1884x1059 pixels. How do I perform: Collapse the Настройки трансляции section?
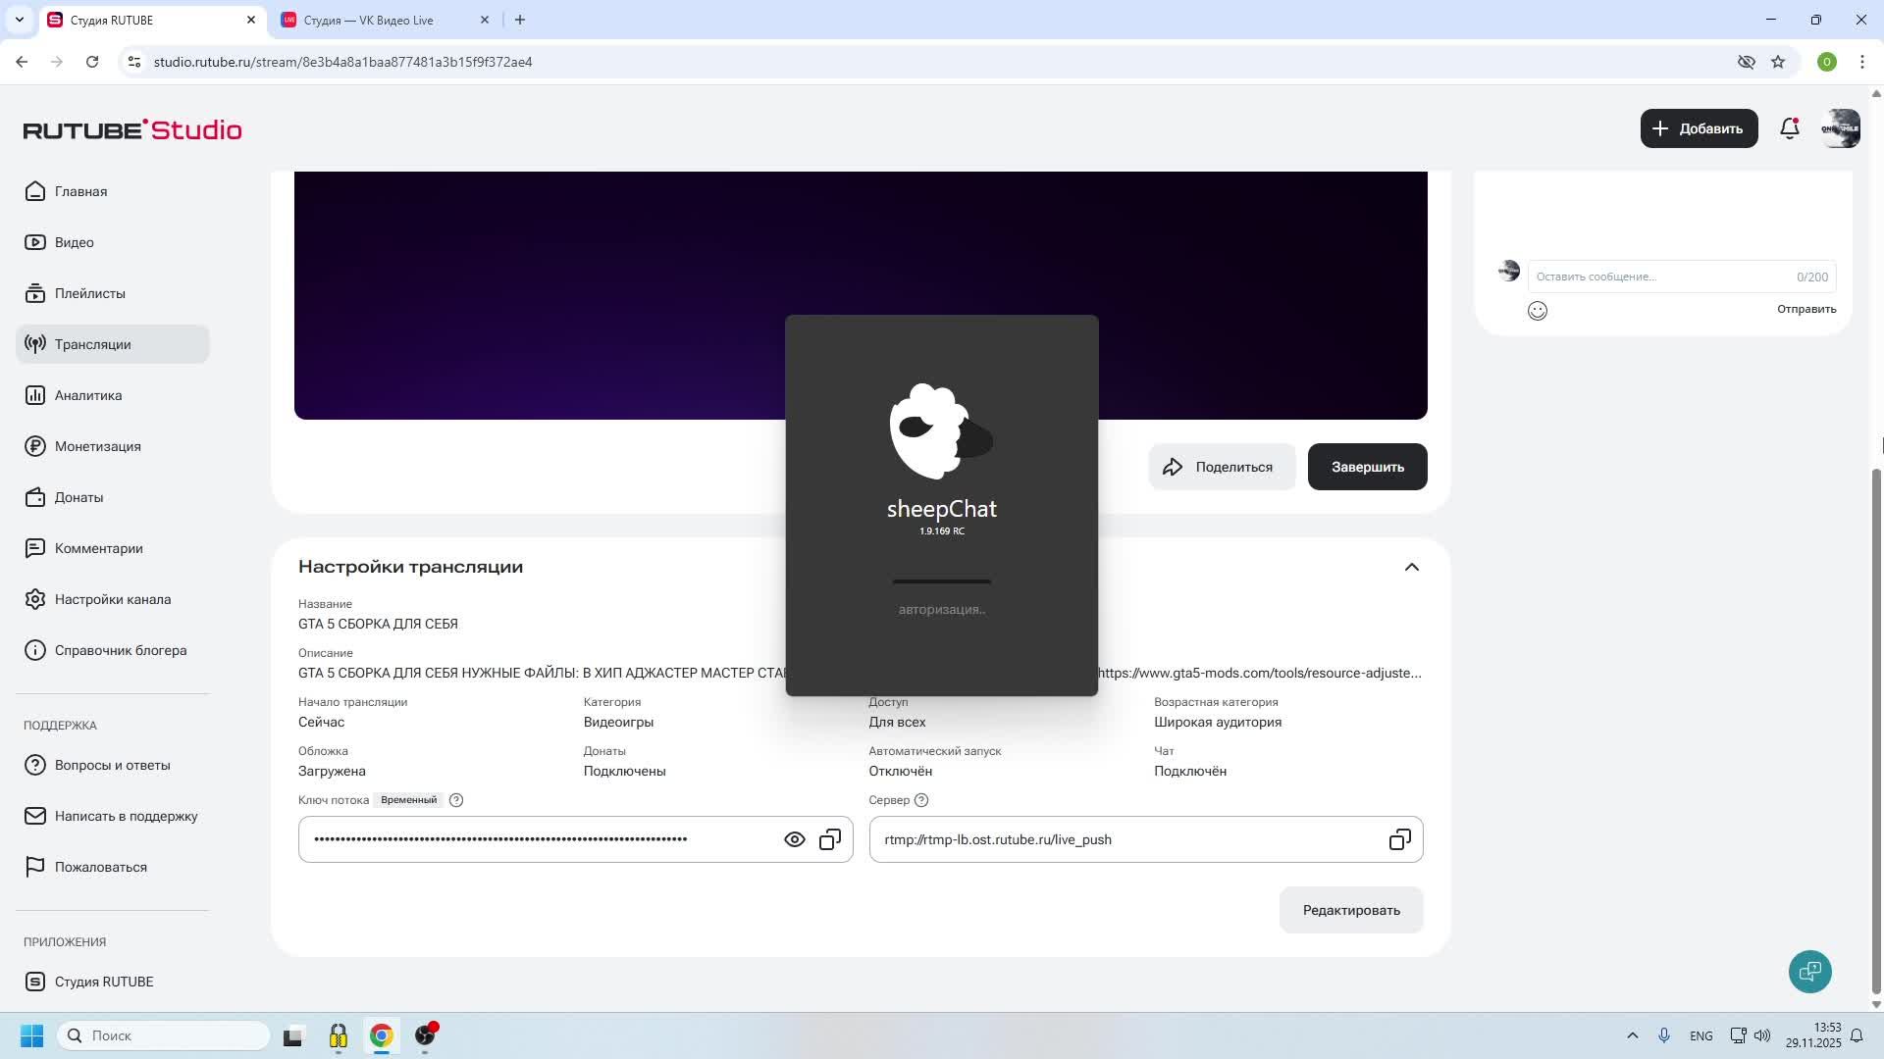pos(1411,567)
